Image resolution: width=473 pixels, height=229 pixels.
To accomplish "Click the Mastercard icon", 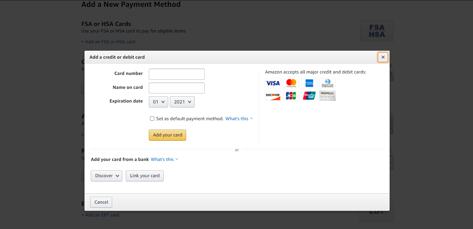I will pos(291,83).
